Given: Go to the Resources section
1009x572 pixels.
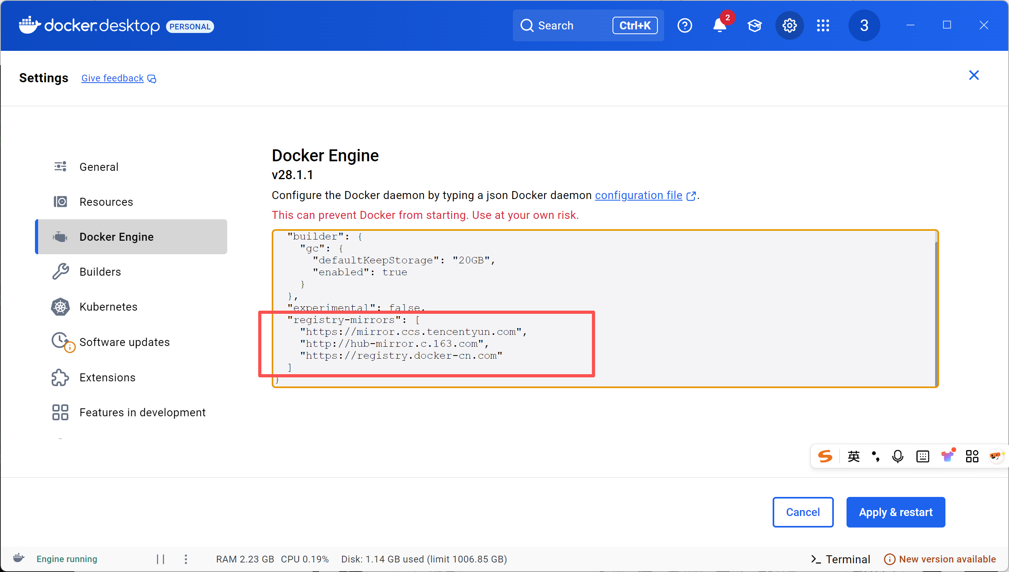Looking at the screenshot, I should [106, 202].
